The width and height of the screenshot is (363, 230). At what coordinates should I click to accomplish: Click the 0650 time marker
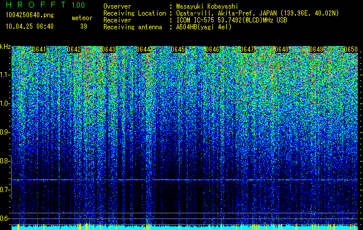pyautogui.click(x=351, y=49)
